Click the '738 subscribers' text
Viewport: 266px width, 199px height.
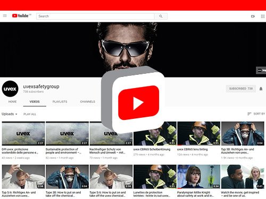pyautogui.click(x=34, y=92)
